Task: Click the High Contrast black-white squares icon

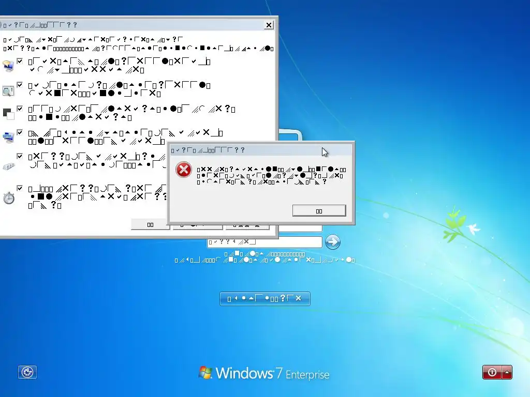Action: click(x=8, y=114)
